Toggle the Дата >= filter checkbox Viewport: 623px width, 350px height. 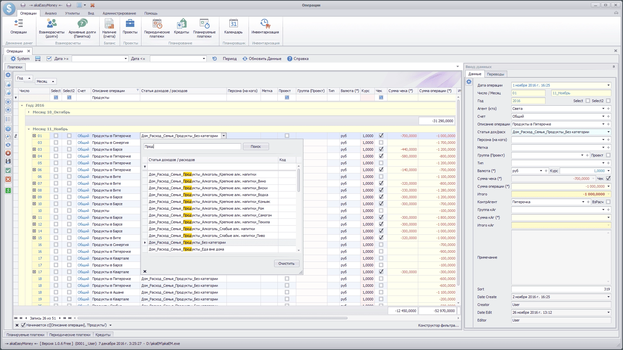tap(49, 59)
